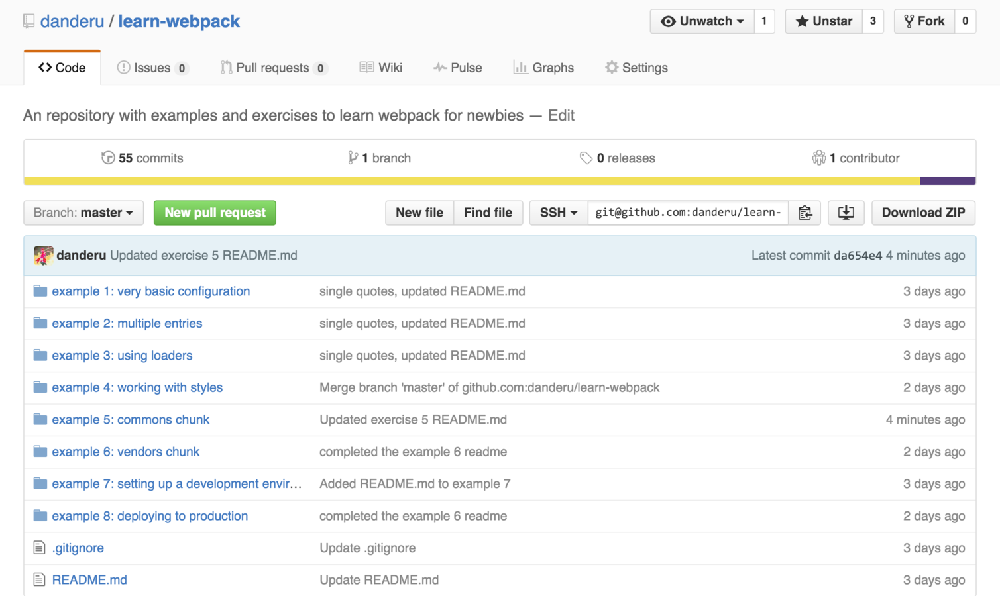Click the commits history clock icon
The height and width of the screenshot is (596, 1000).
(108, 158)
